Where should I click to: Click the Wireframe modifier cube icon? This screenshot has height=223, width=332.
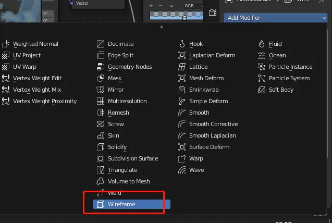pyautogui.click(x=101, y=204)
